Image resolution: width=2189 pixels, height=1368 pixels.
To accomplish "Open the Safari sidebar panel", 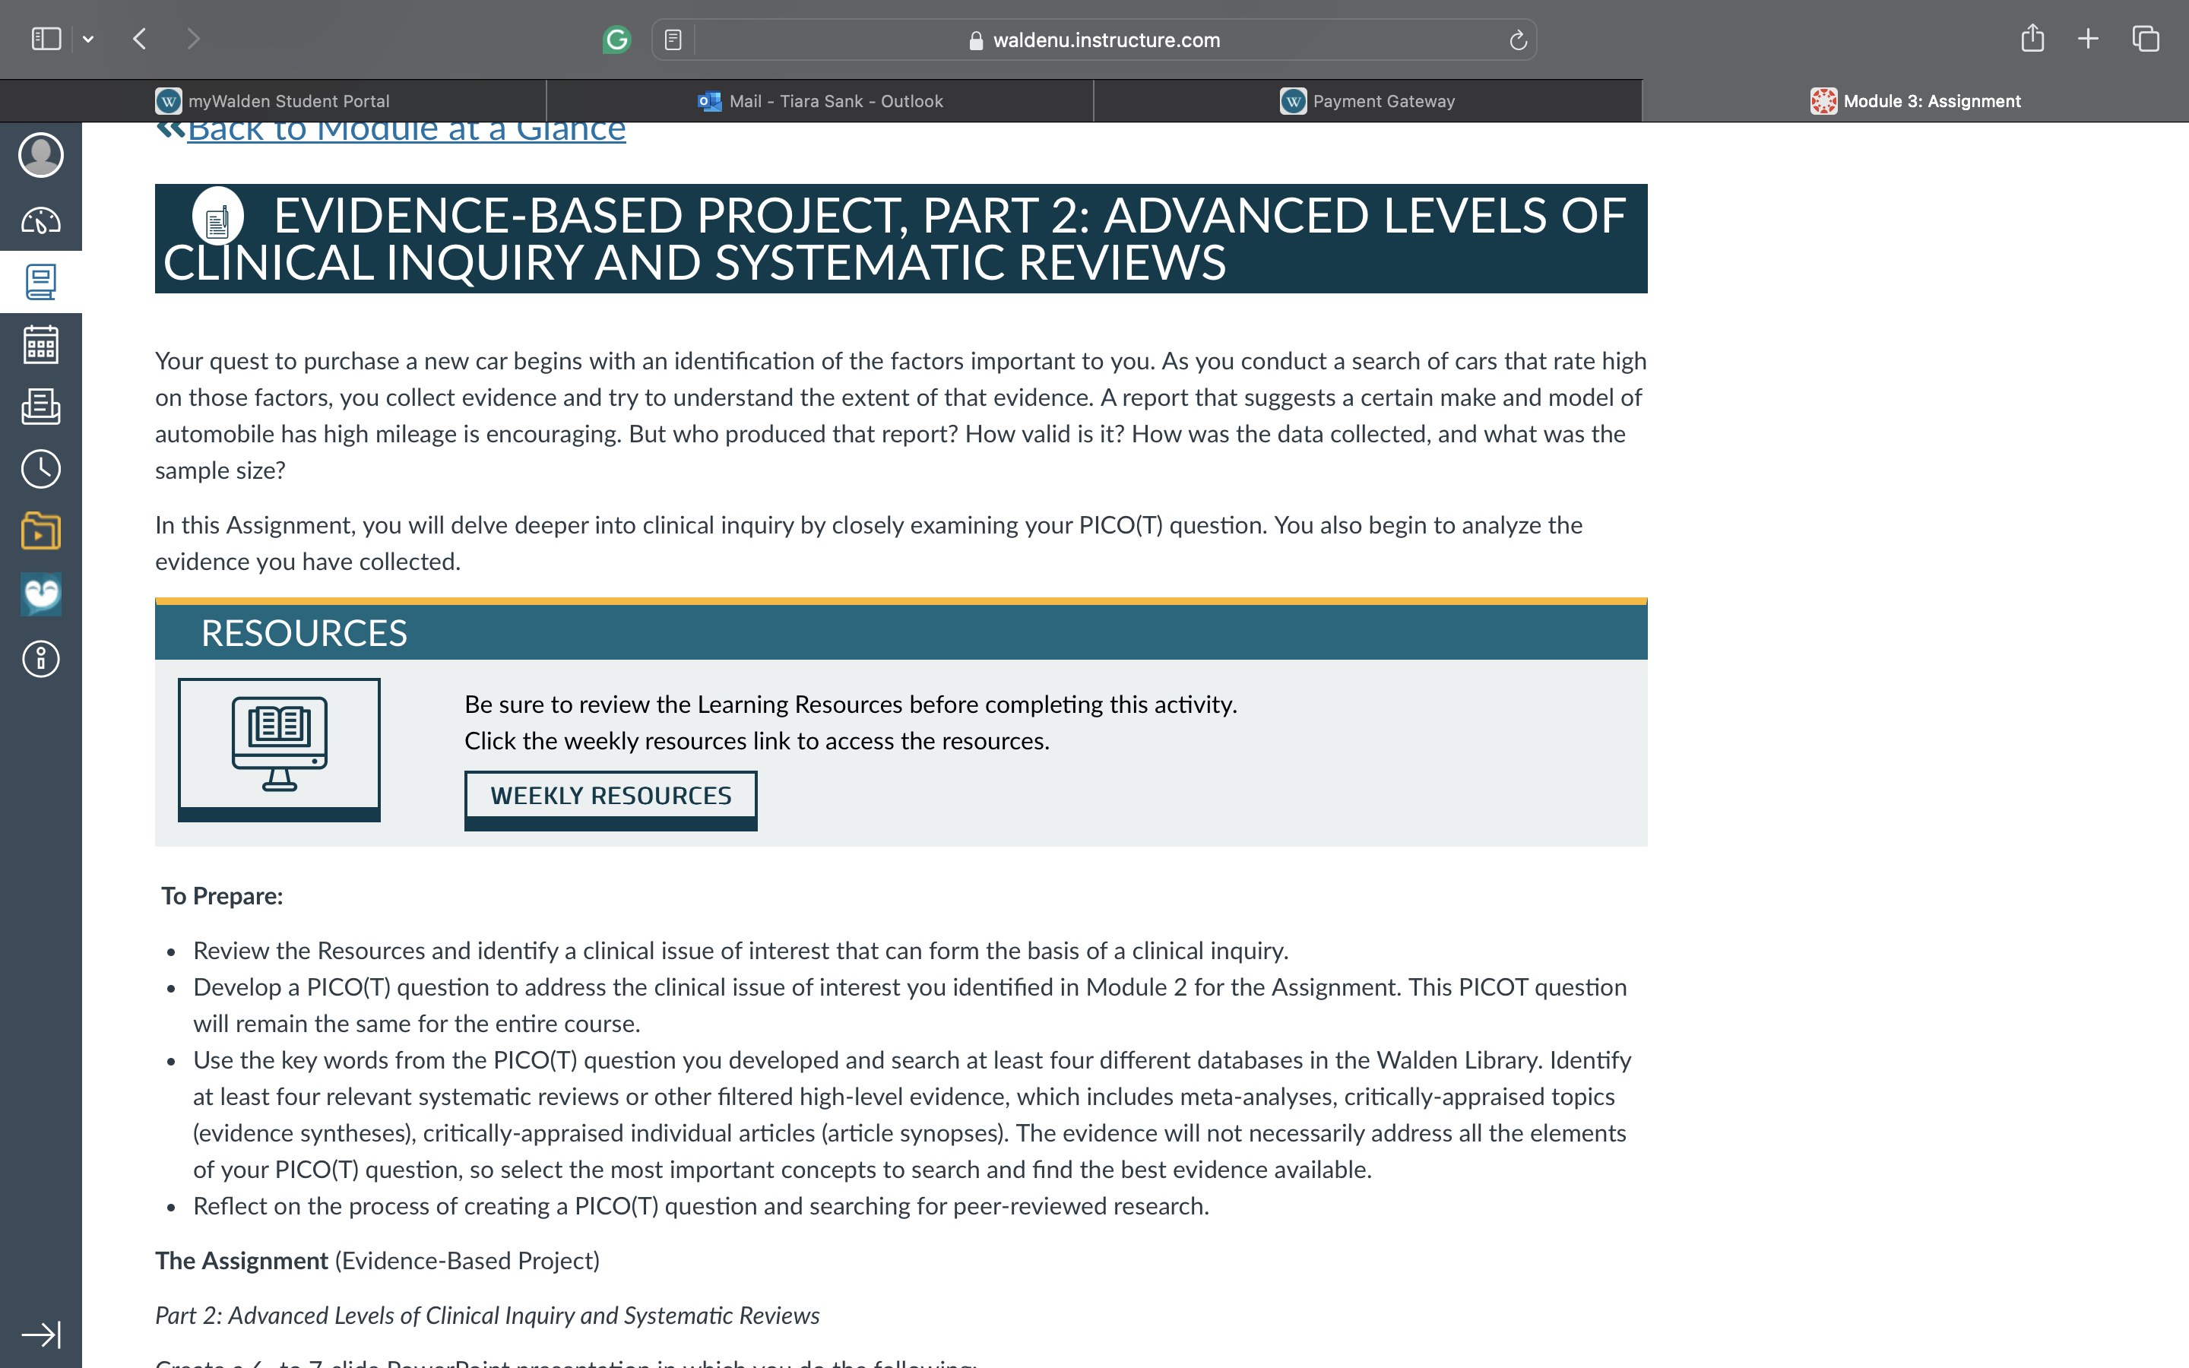I will [46, 39].
